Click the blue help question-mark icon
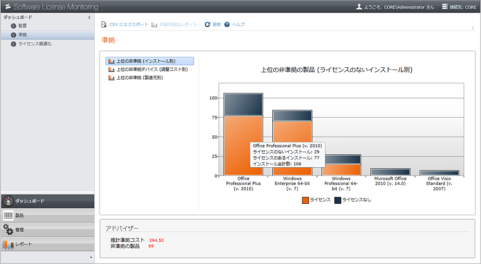 pos(227,24)
